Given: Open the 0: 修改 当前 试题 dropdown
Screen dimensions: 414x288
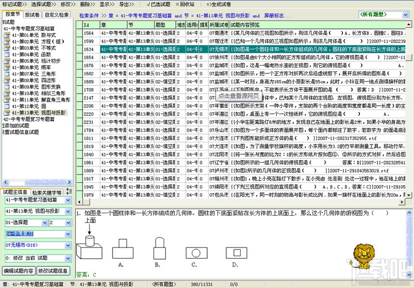Looking at the screenshot, I should [68, 258].
